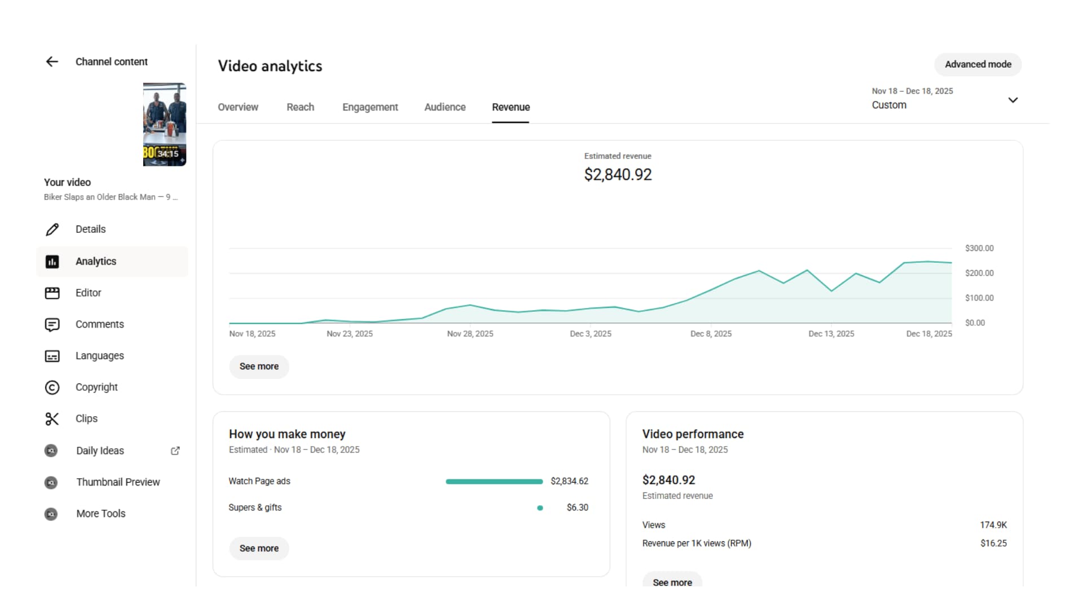Click the Analytics bar chart icon

pos(52,262)
